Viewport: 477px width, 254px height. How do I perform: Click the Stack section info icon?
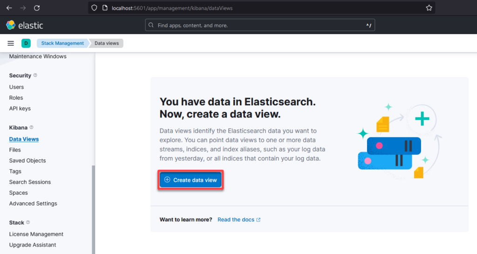pos(28,223)
